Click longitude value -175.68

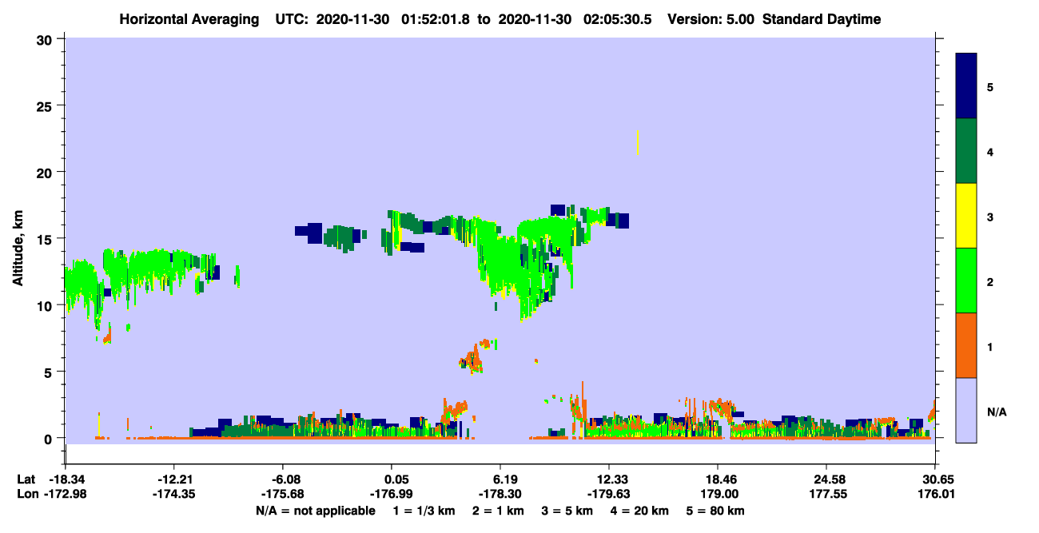[282, 494]
